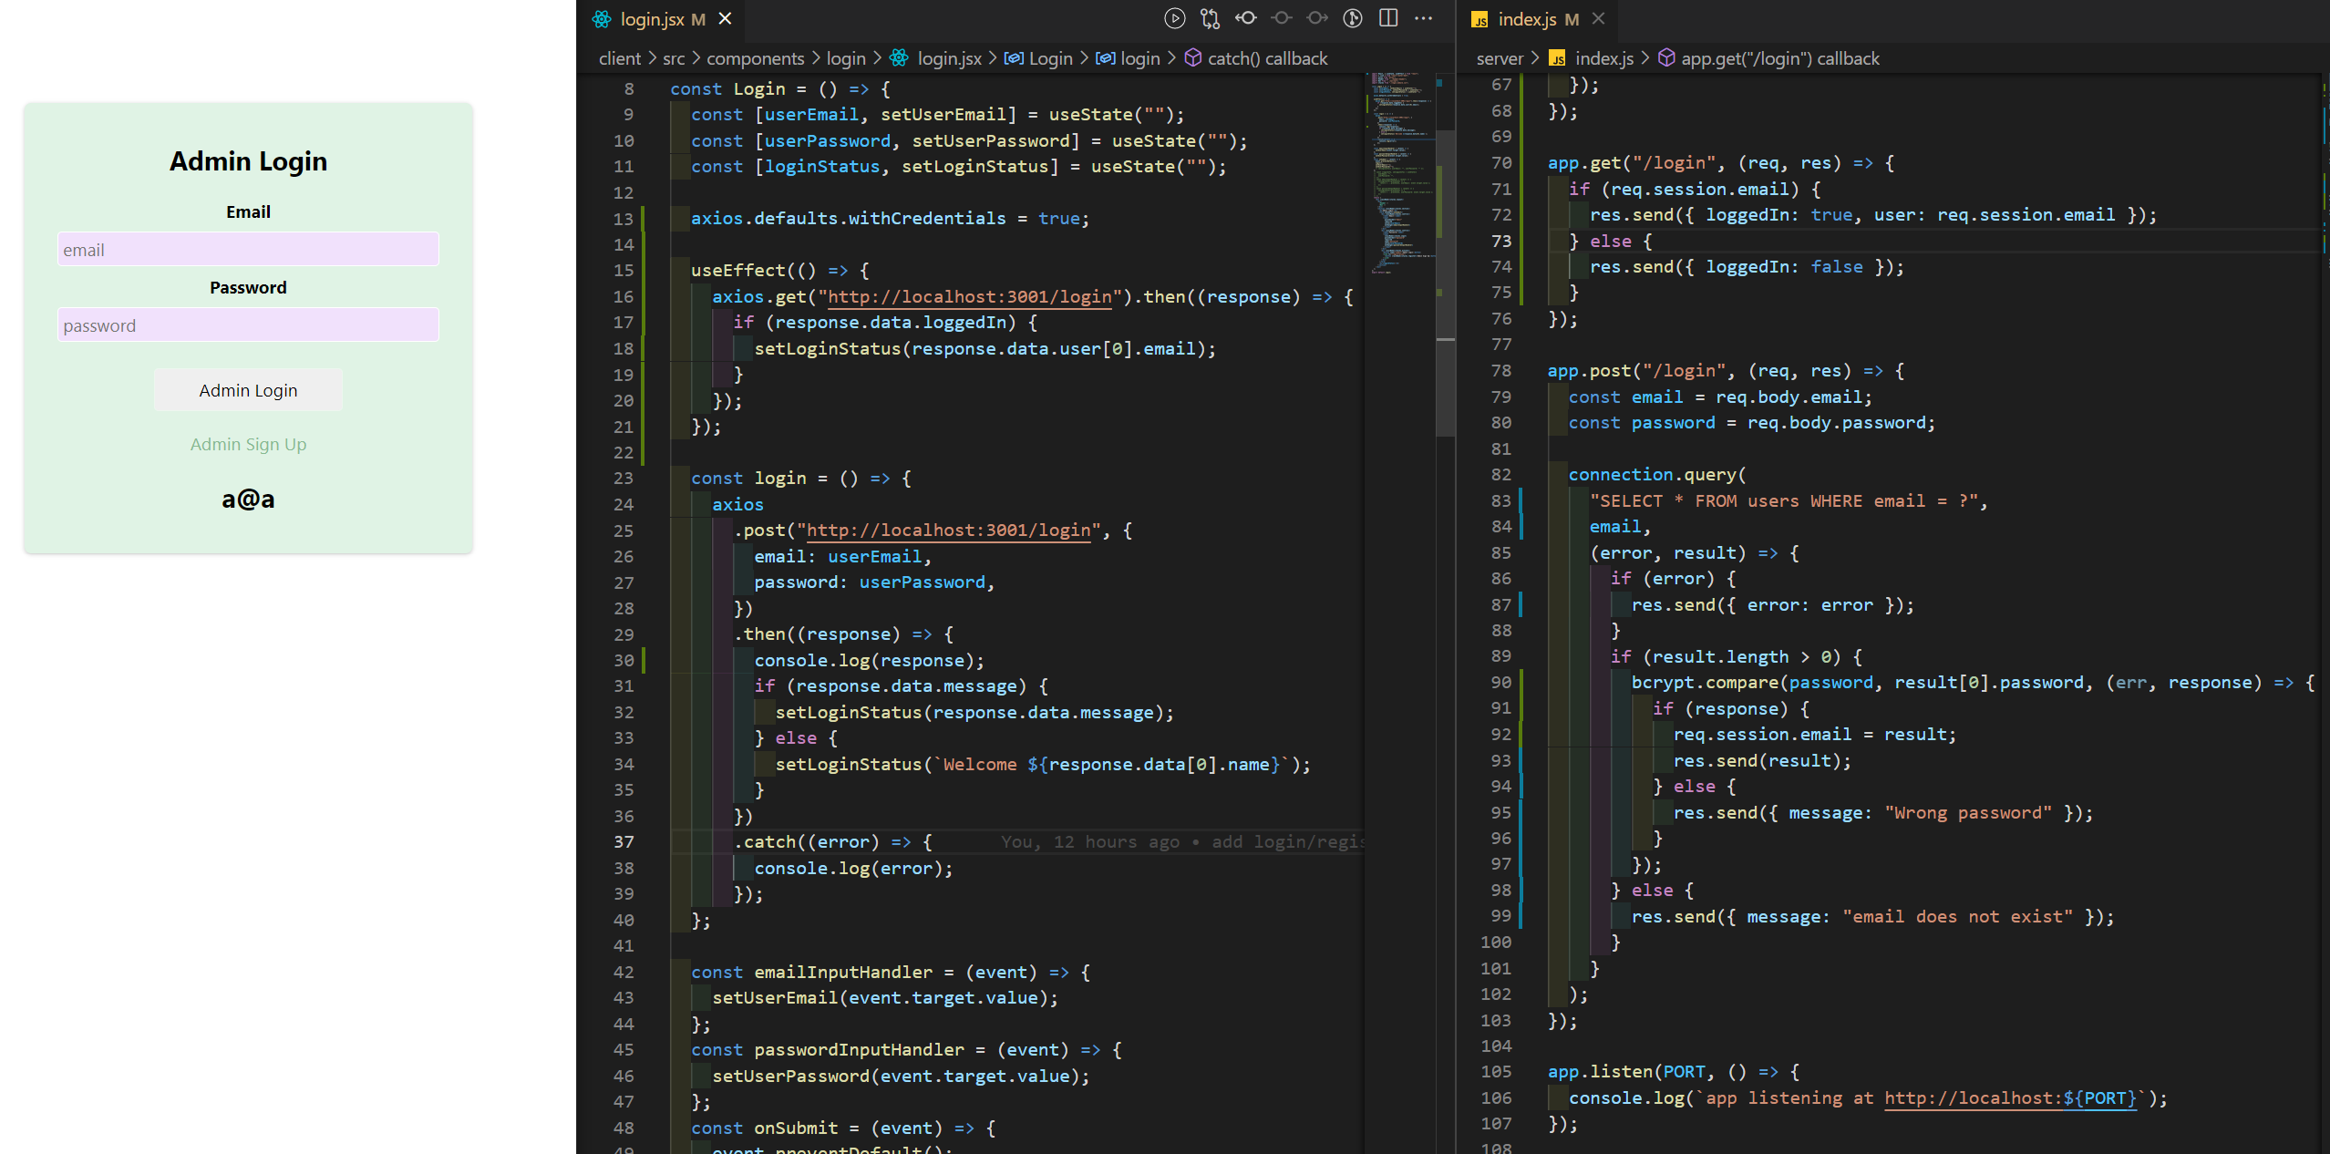Focus the email input field
This screenshot has width=2330, height=1154.
coord(248,250)
